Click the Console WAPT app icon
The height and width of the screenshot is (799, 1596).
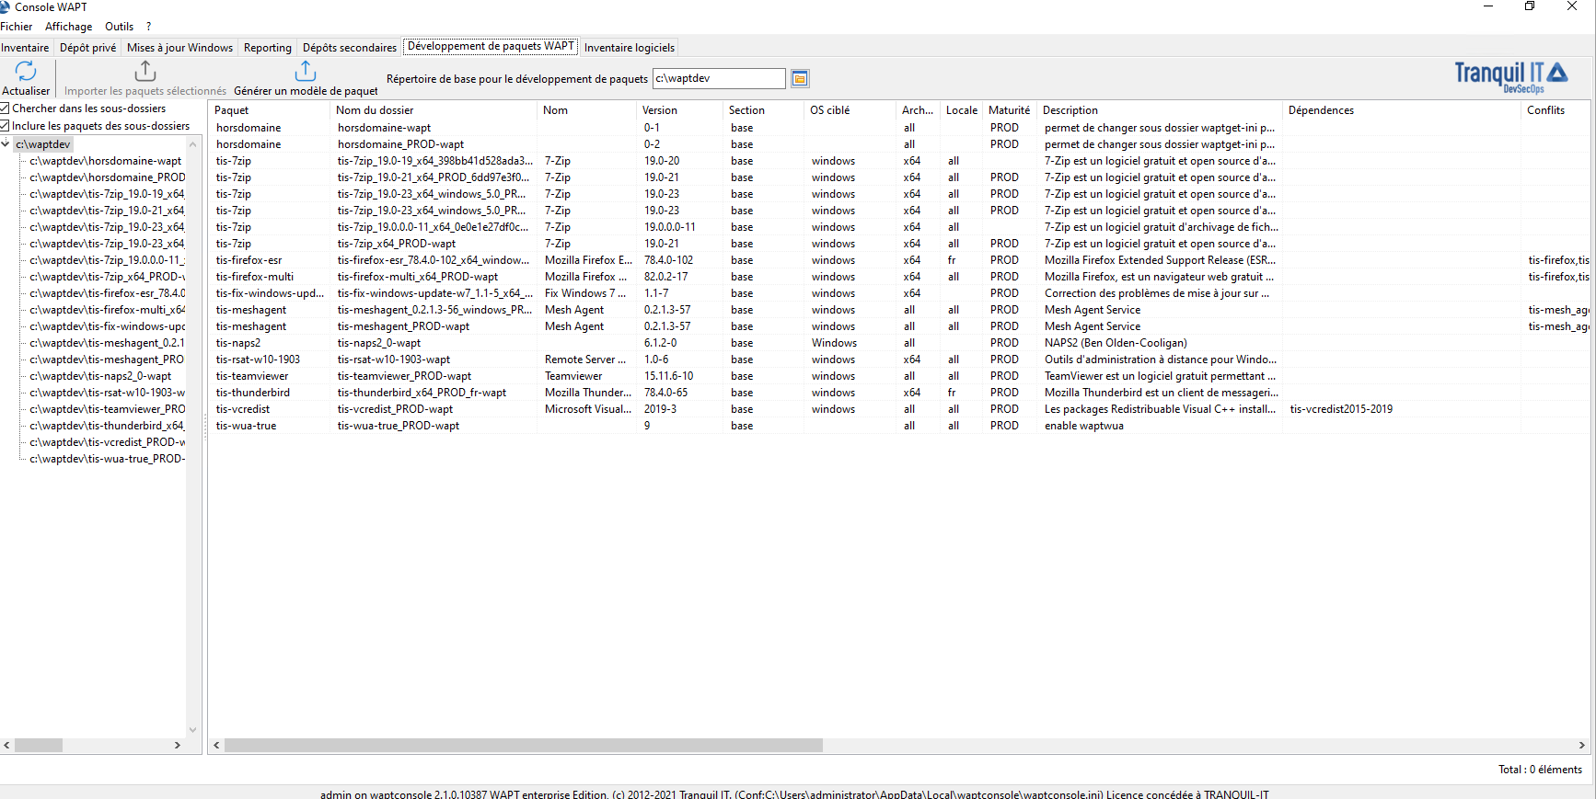pyautogui.click(x=5, y=6)
